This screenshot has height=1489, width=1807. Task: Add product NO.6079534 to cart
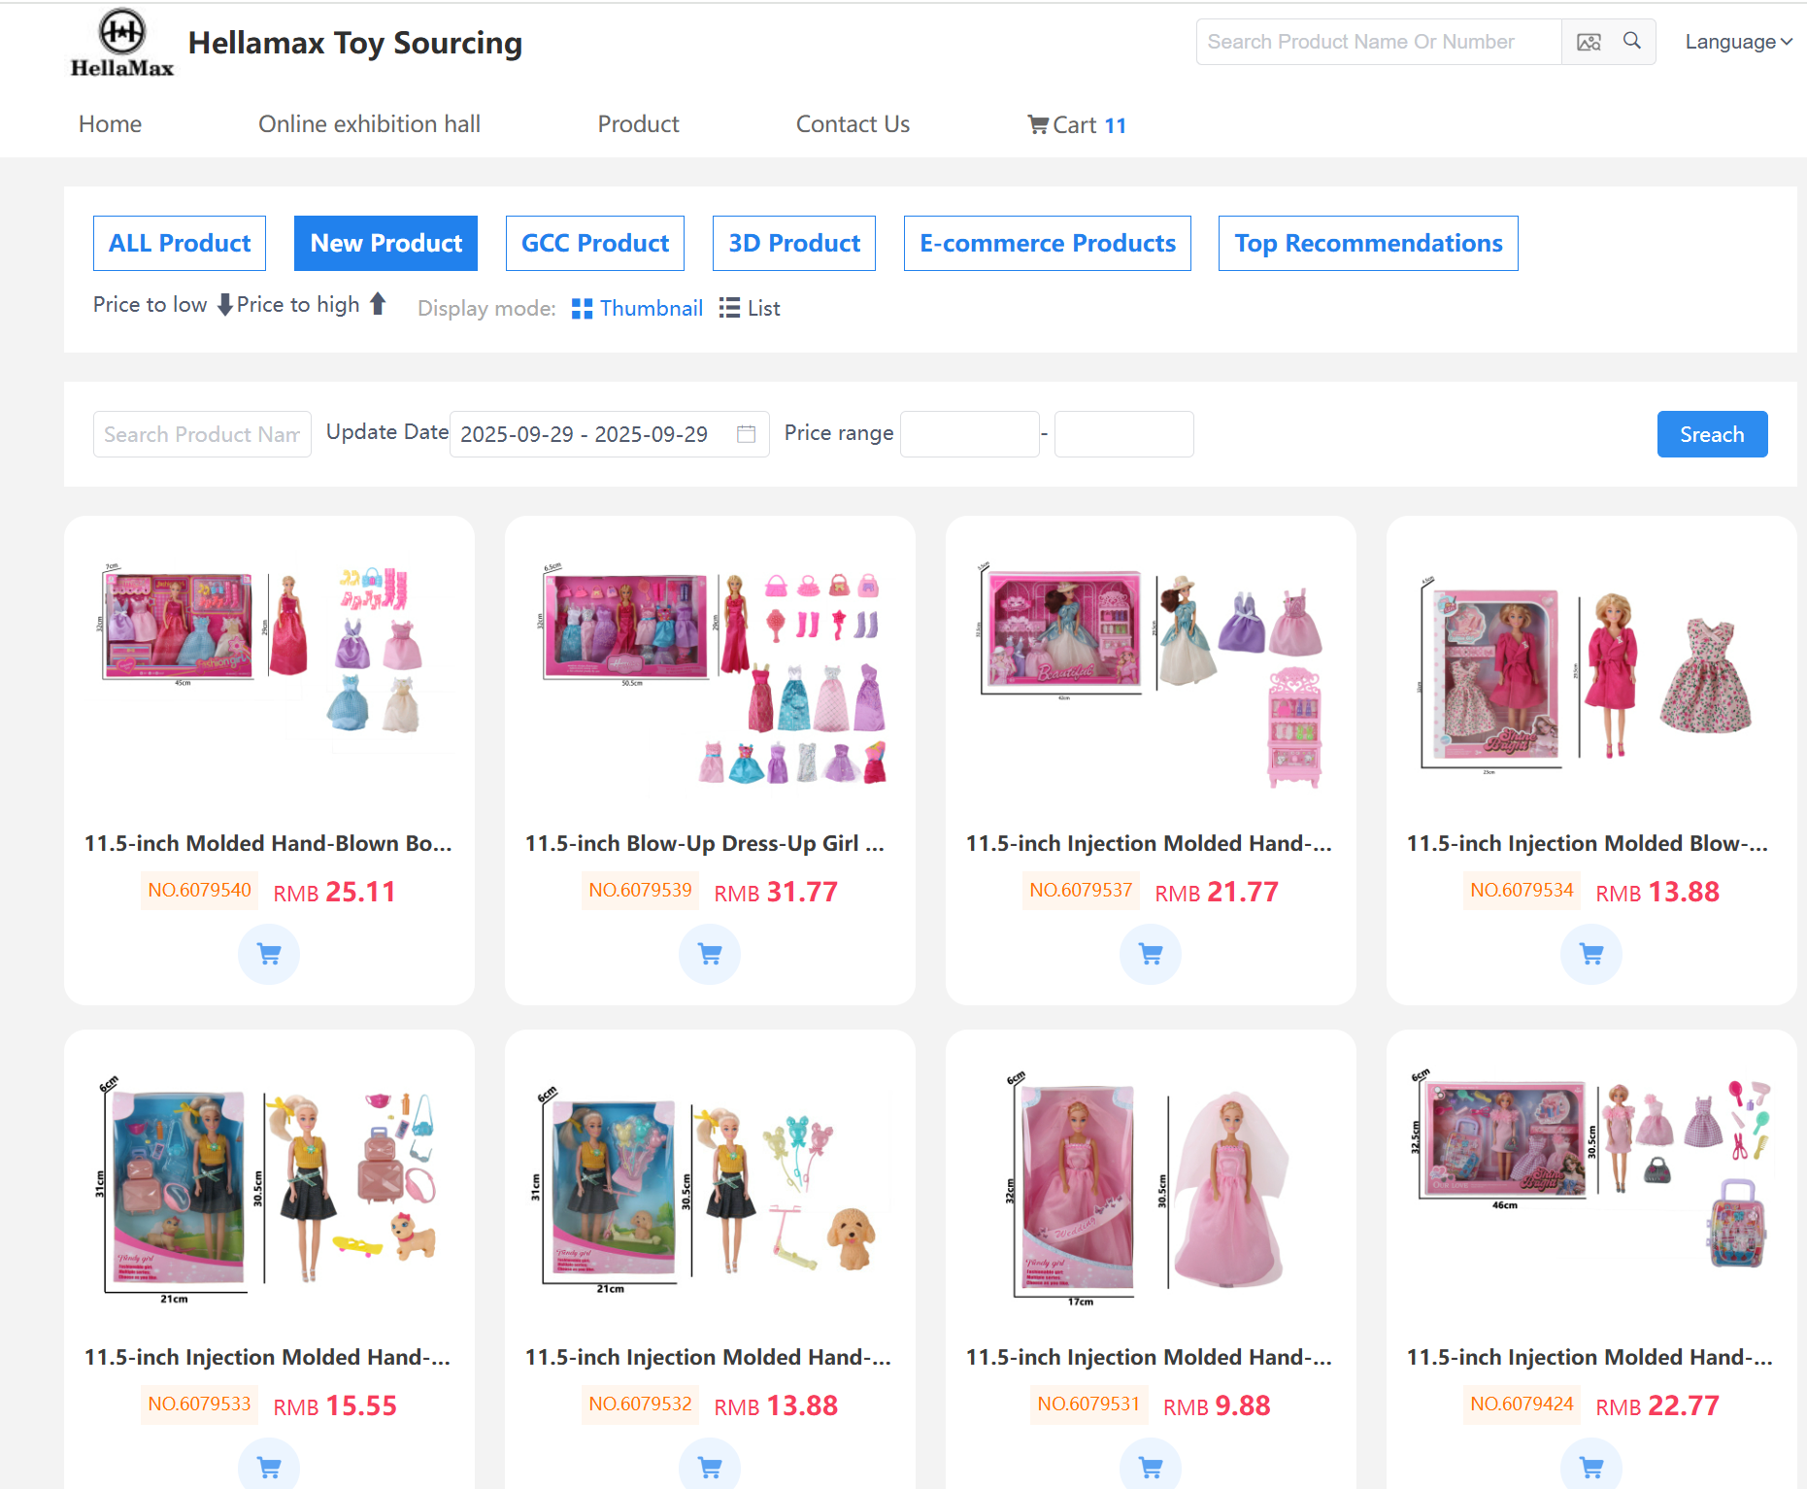[1591, 954]
